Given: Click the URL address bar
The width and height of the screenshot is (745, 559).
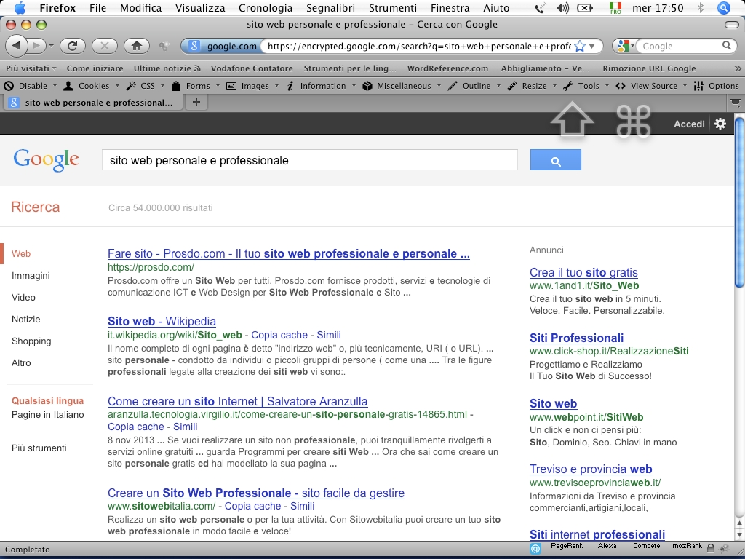Looking at the screenshot, I should 418,46.
